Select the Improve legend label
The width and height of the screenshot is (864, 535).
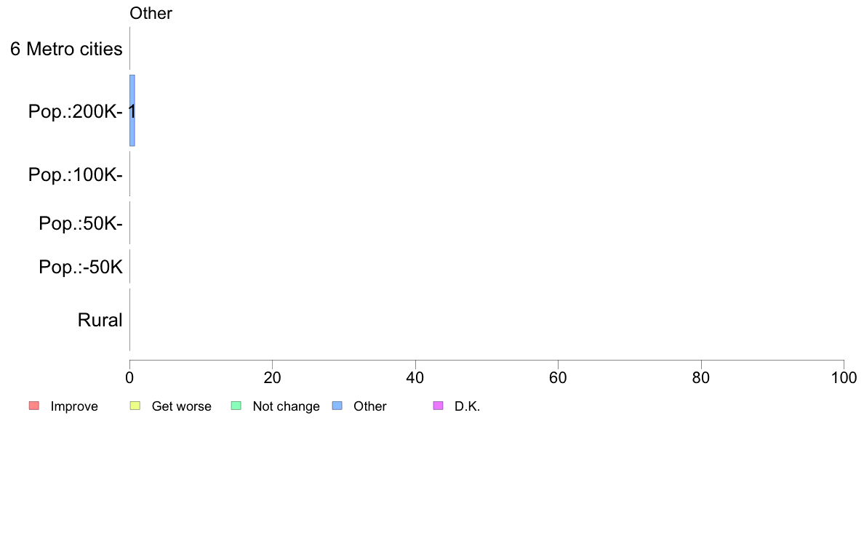point(74,406)
